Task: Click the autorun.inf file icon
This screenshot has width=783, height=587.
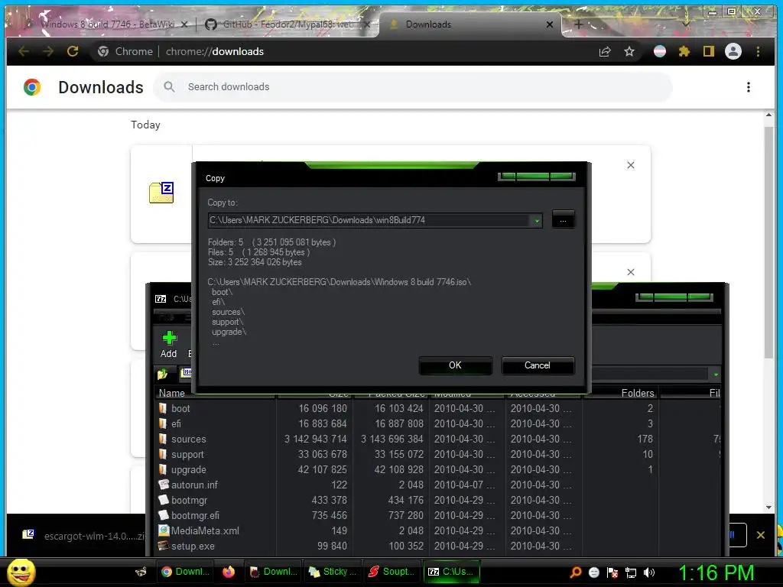Action: 164,484
